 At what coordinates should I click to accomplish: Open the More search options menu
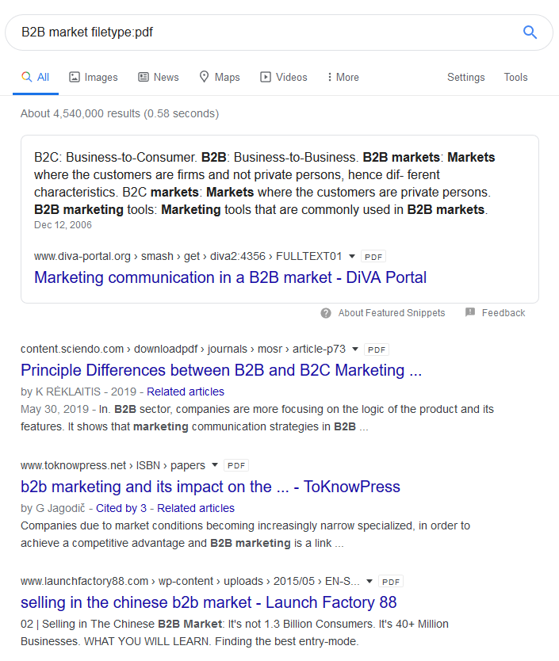(x=343, y=77)
